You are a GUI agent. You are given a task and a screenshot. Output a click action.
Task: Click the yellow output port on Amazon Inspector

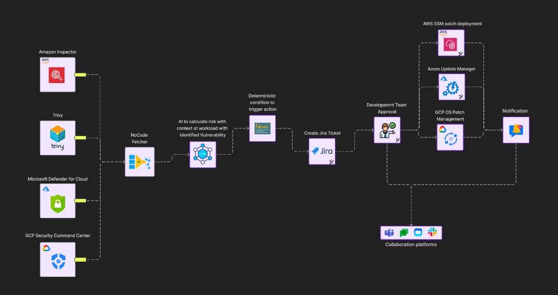point(80,75)
